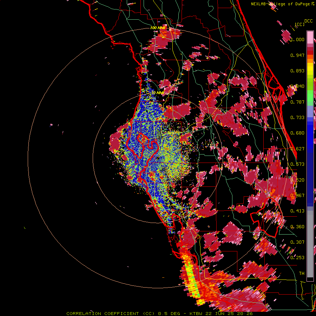316x316 pixels.
Task: Click the DCC product label
Action: (308, 21)
